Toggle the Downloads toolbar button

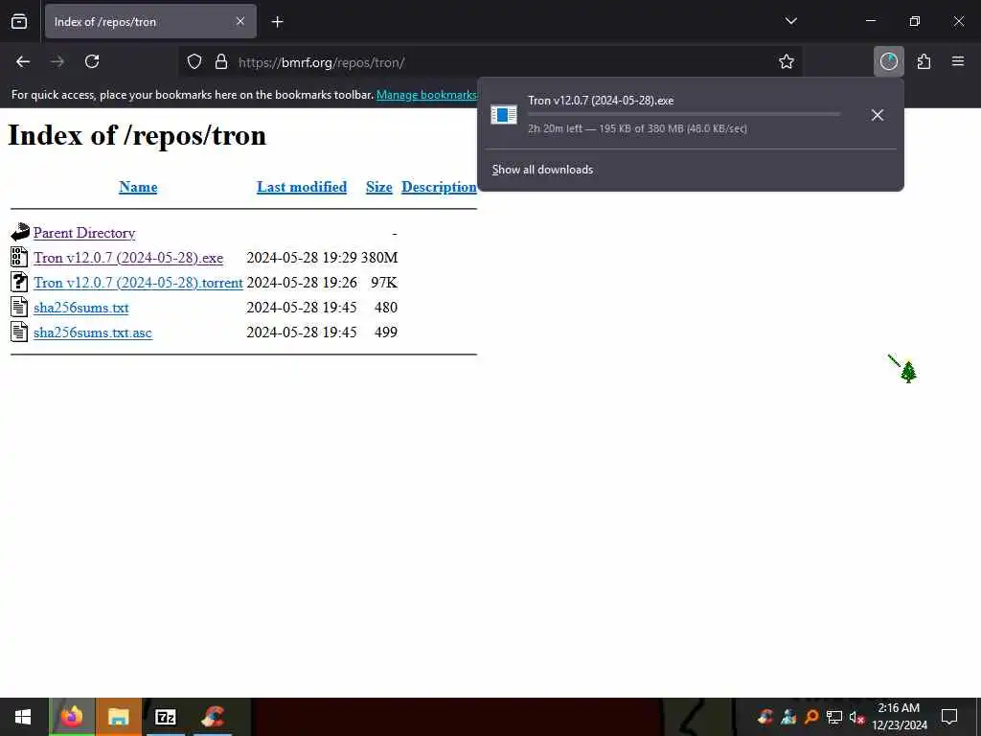coord(888,61)
